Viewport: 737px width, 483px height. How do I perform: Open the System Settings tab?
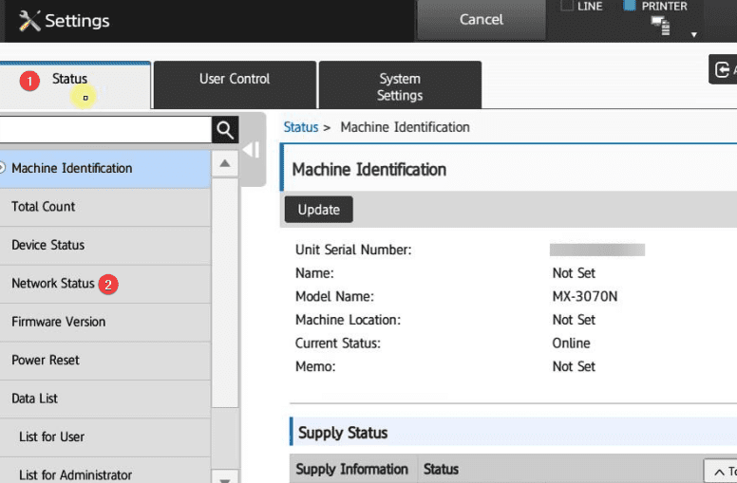point(400,86)
